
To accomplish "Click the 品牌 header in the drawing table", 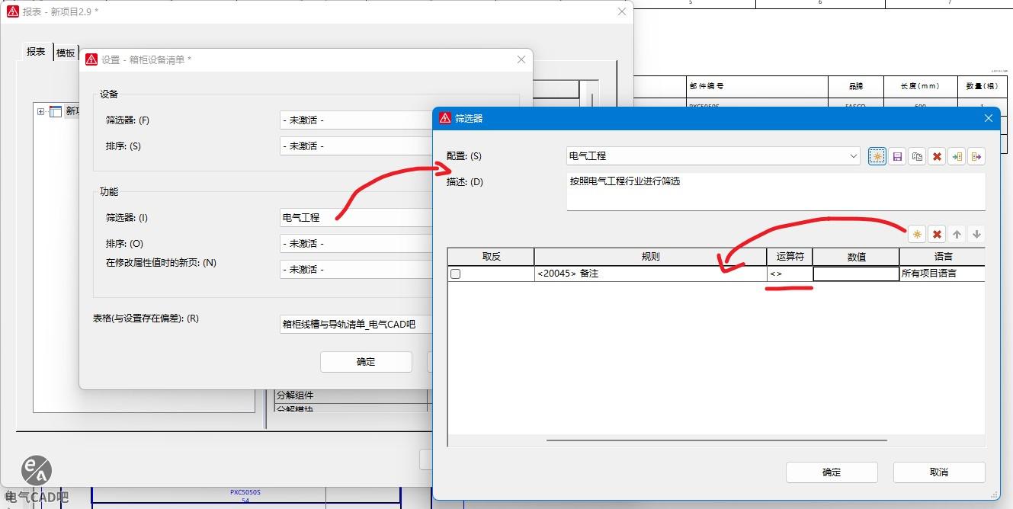I will (857, 86).
